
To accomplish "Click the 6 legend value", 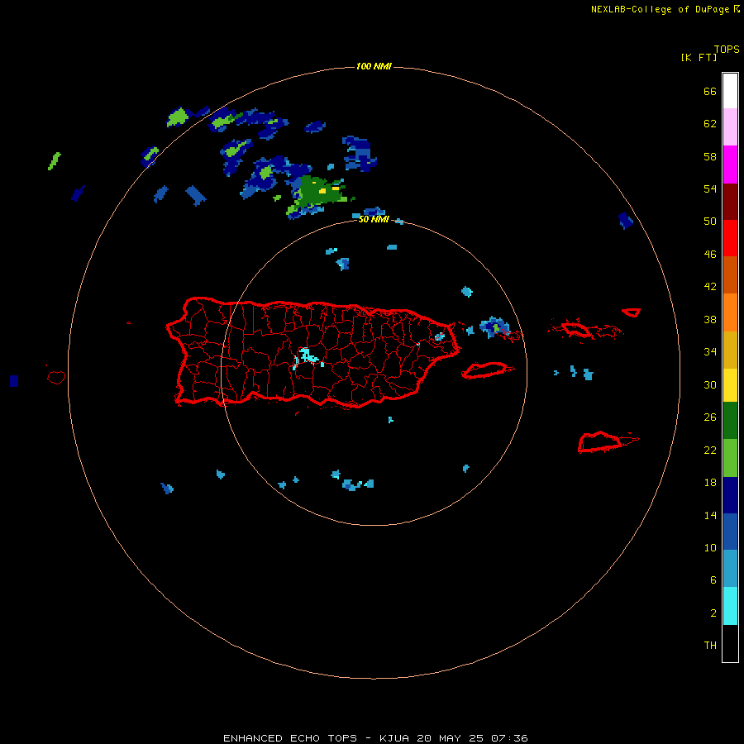I will [x=713, y=580].
